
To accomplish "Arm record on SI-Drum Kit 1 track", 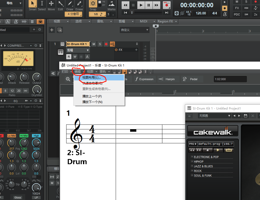I will 106,44.
